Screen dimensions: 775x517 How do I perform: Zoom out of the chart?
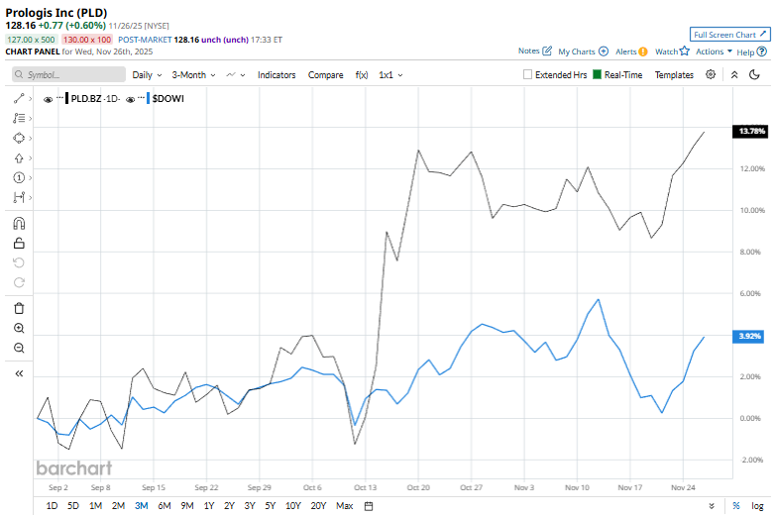point(19,348)
